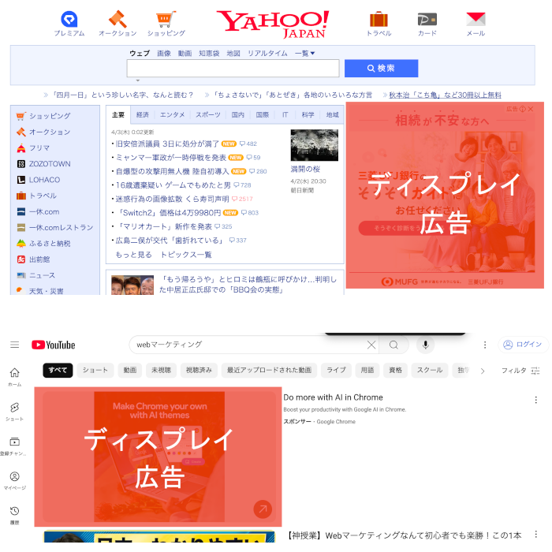This screenshot has width=552, height=552.
Task: Open YouTube History in sidebar
Action: click(14, 515)
